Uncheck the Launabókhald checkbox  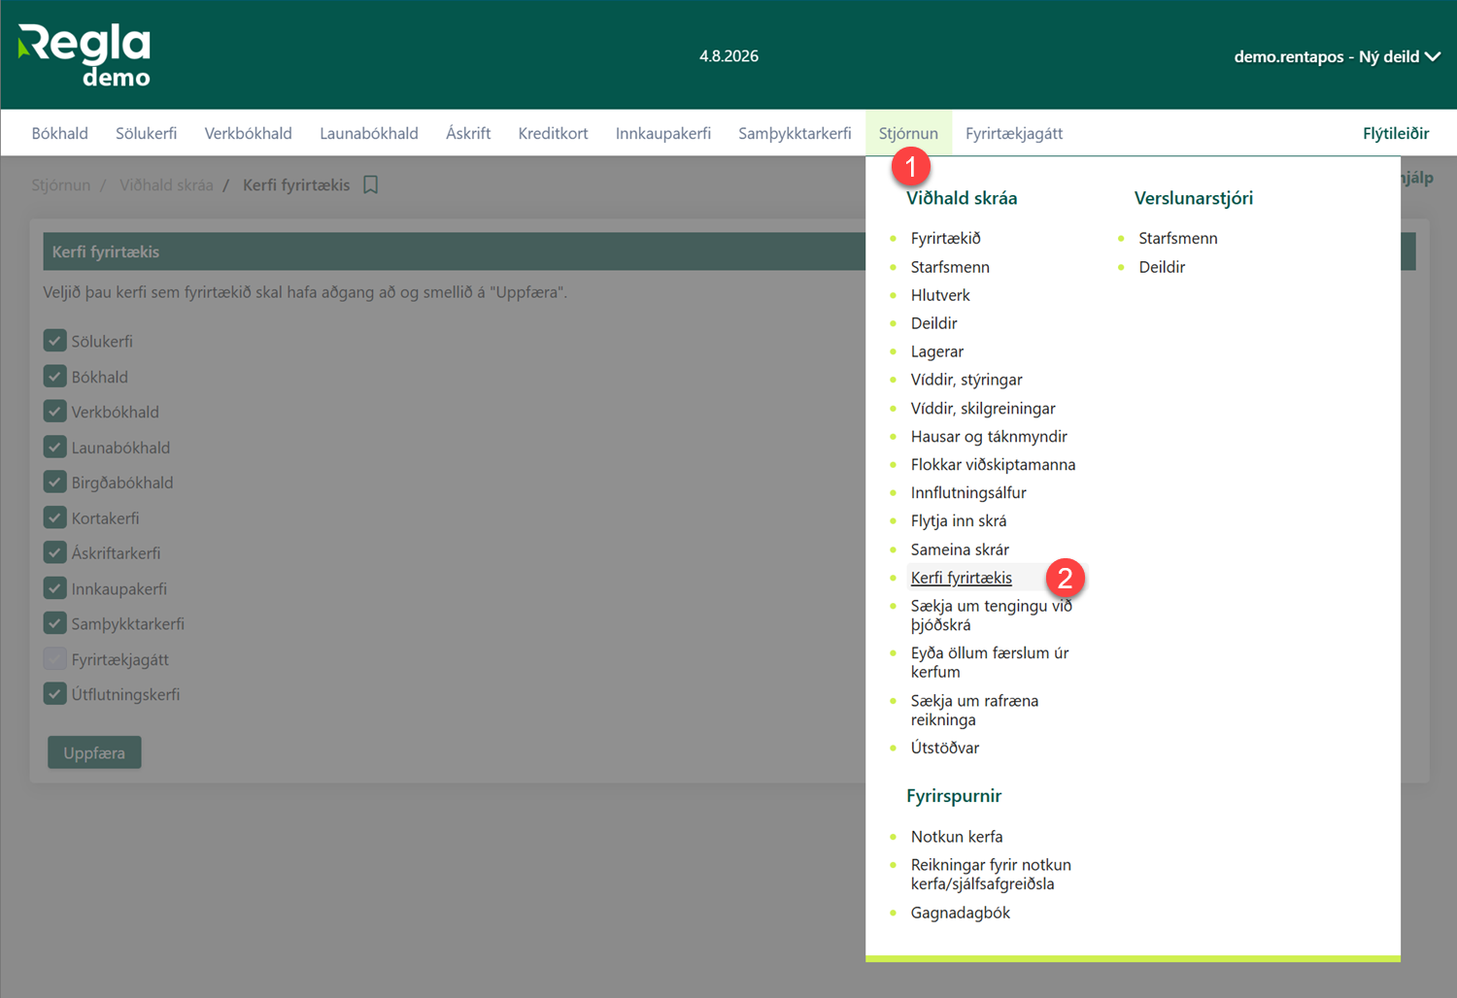coord(54,447)
